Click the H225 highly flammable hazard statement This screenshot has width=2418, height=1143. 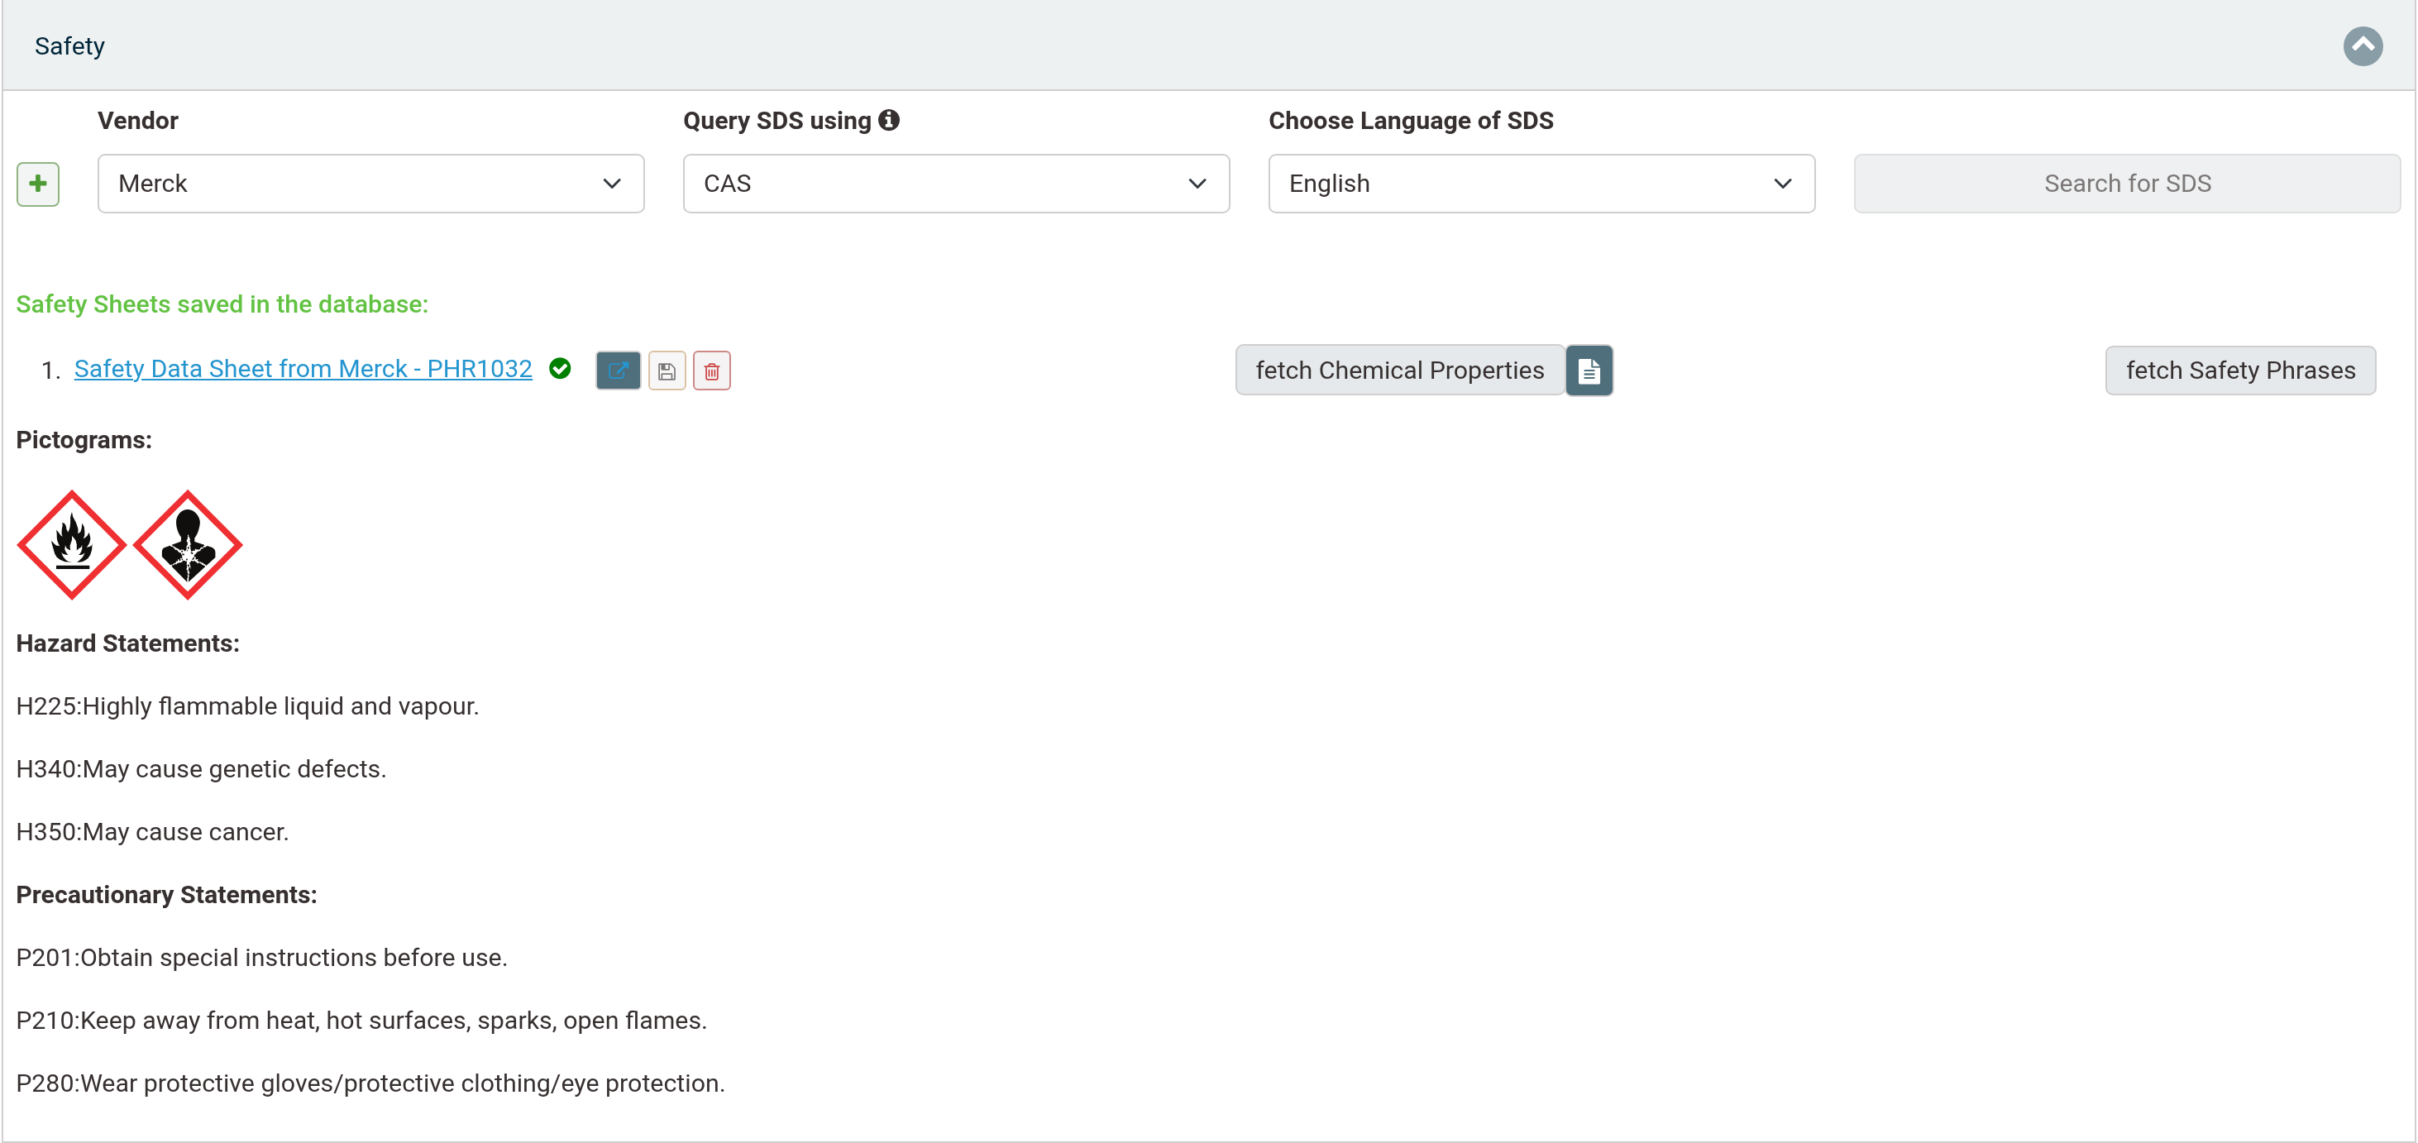click(248, 705)
